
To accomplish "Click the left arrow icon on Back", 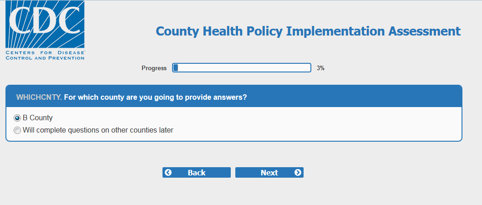I will click(x=168, y=173).
